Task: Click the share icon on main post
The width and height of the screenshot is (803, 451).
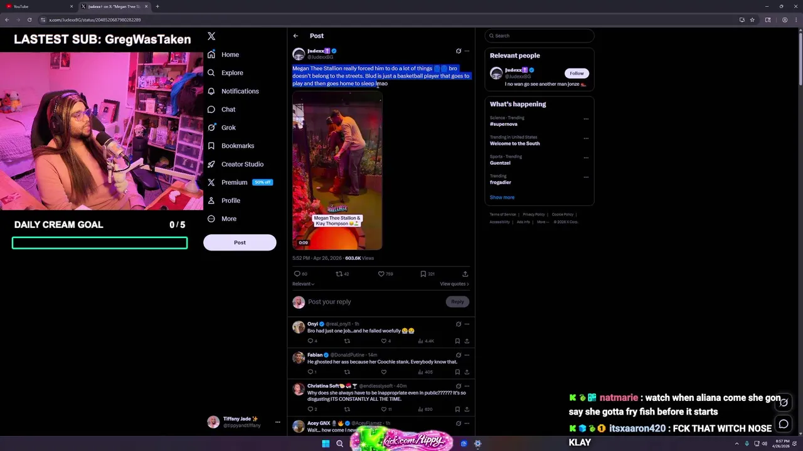Action: [465, 274]
